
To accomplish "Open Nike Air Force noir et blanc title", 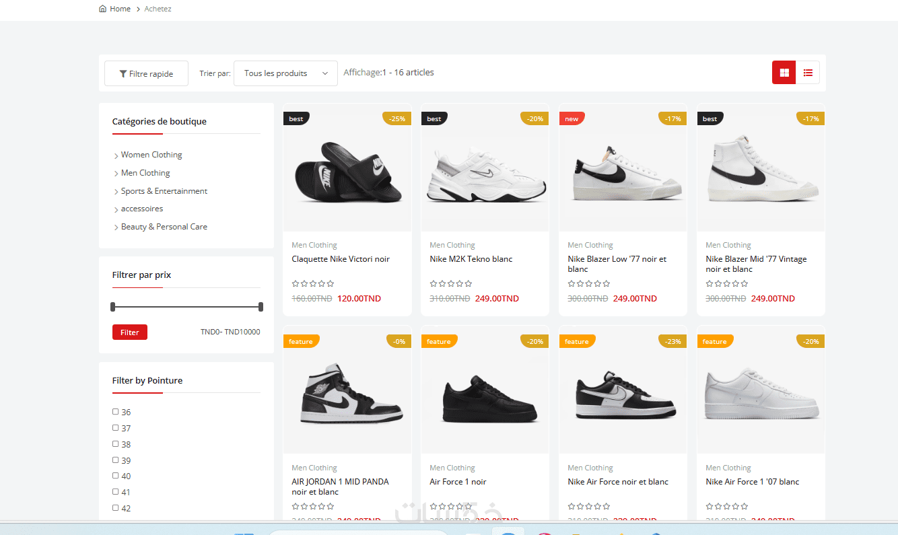I will [x=618, y=482].
